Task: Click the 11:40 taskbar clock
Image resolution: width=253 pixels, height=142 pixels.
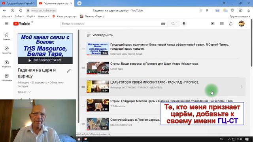Action: click(x=240, y=139)
